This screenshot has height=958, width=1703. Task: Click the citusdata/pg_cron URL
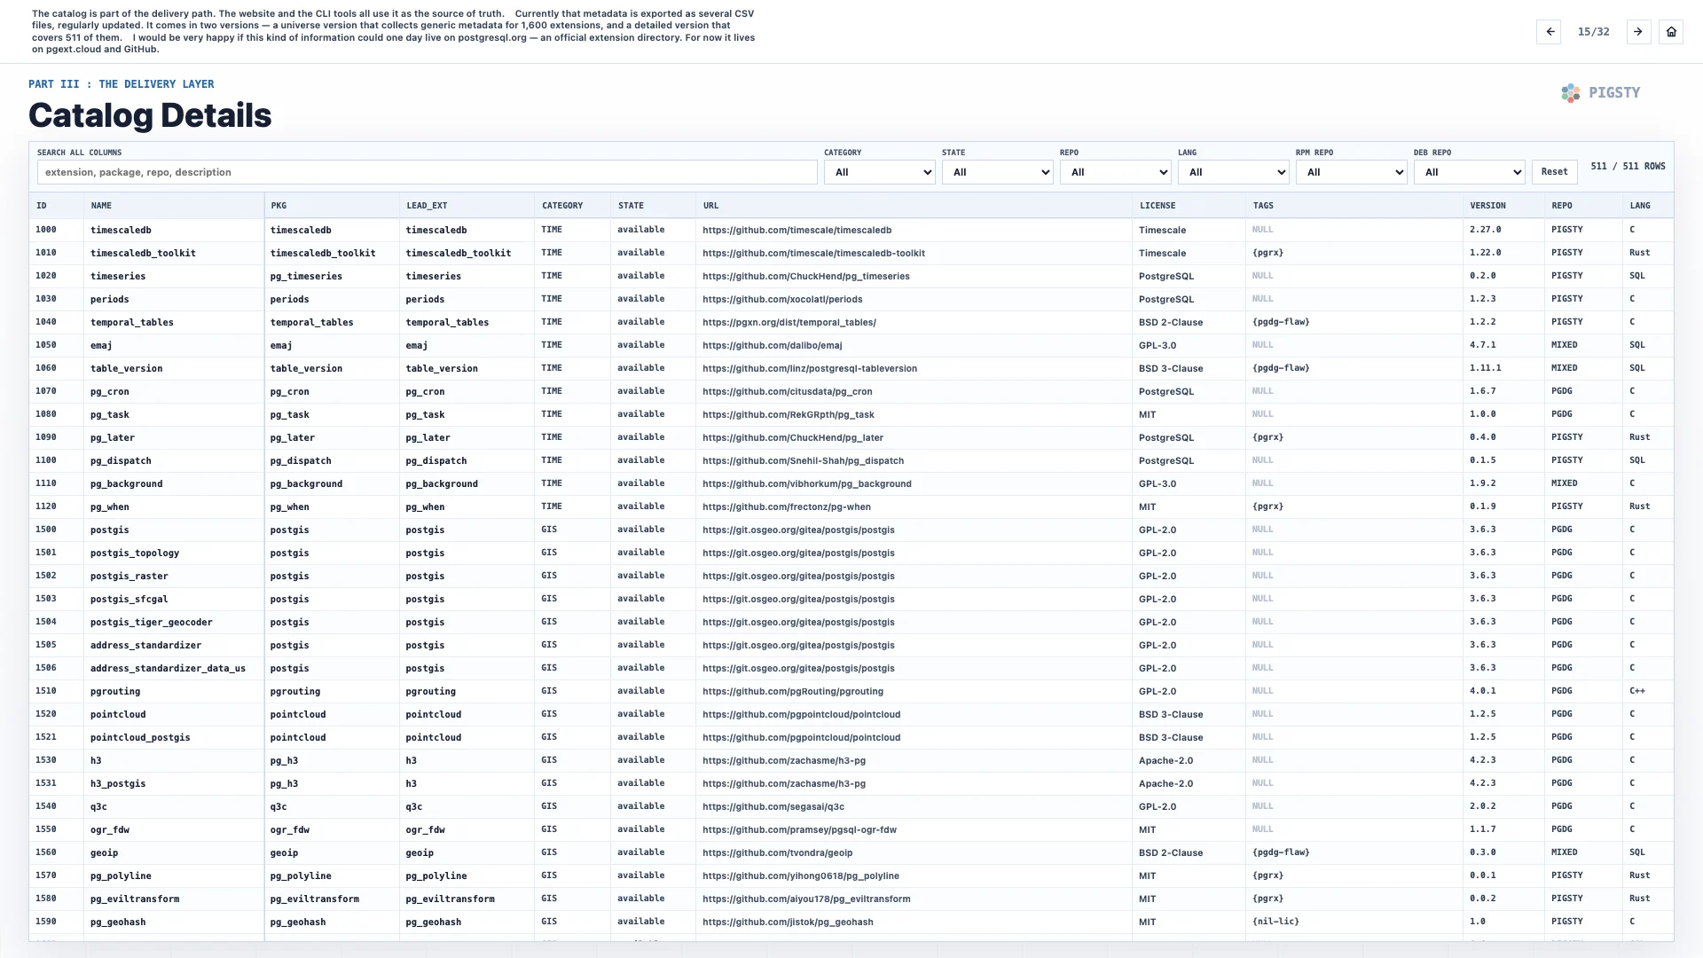pyautogui.click(x=788, y=391)
